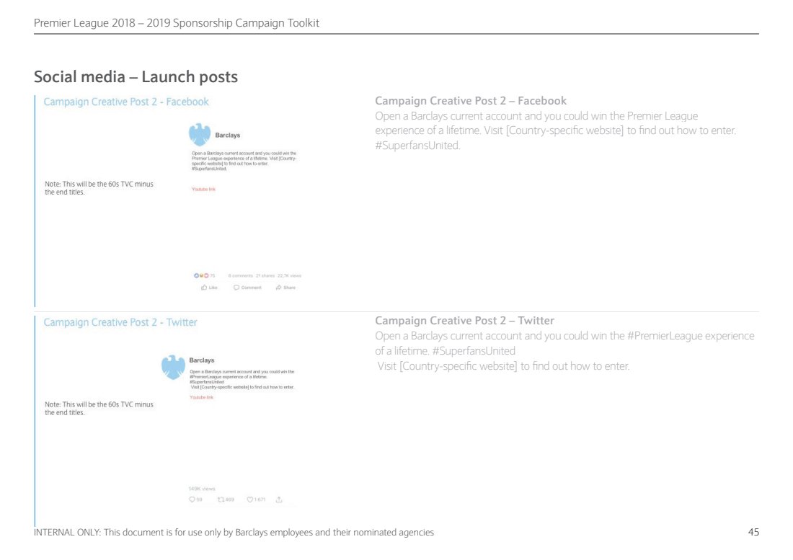Click the 'Campaign Creative Post 2 - Facebook' blue heading
Screen dimensions: 793x560
point(126,102)
